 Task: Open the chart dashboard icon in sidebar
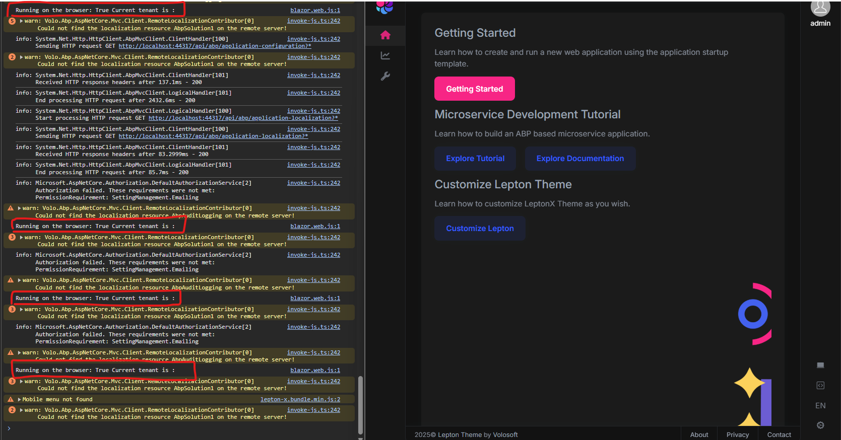(385, 55)
